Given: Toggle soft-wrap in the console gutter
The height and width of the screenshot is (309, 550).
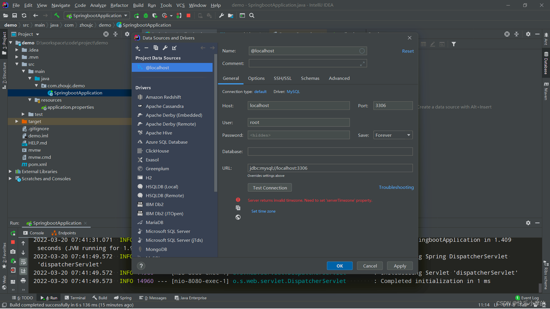Looking at the screenshot, I should click(x=23, y=262).
